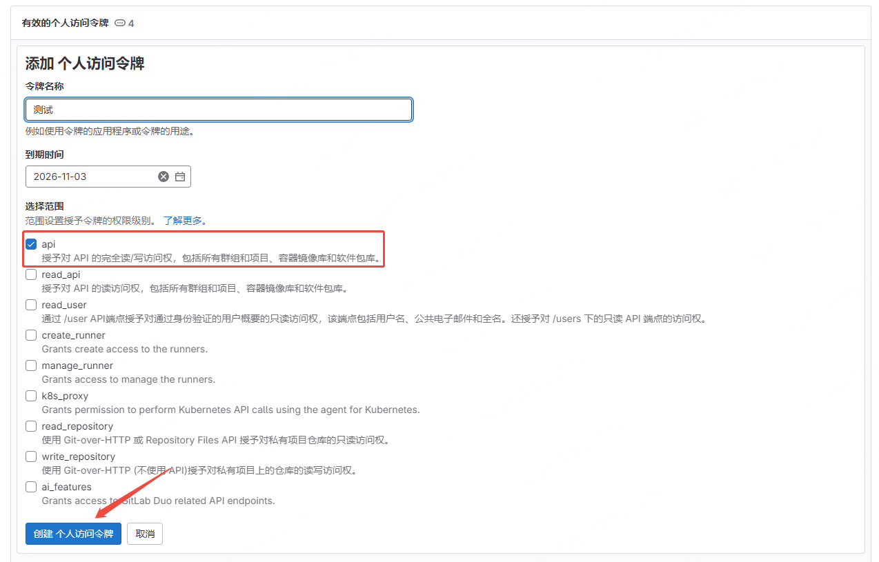This screenshot has height=562, width=879.
Task: Open the 了解更多 link
Action: tap(184, 221)
